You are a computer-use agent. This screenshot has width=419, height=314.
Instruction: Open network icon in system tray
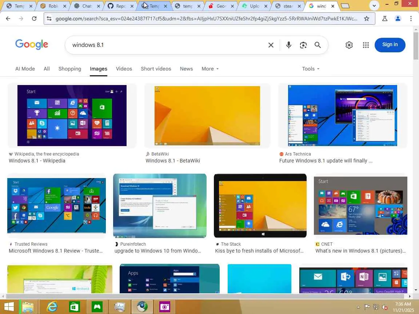tap(376, 307)
